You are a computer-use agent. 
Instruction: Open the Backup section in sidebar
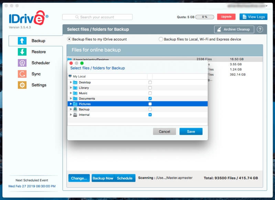[36, 41]
